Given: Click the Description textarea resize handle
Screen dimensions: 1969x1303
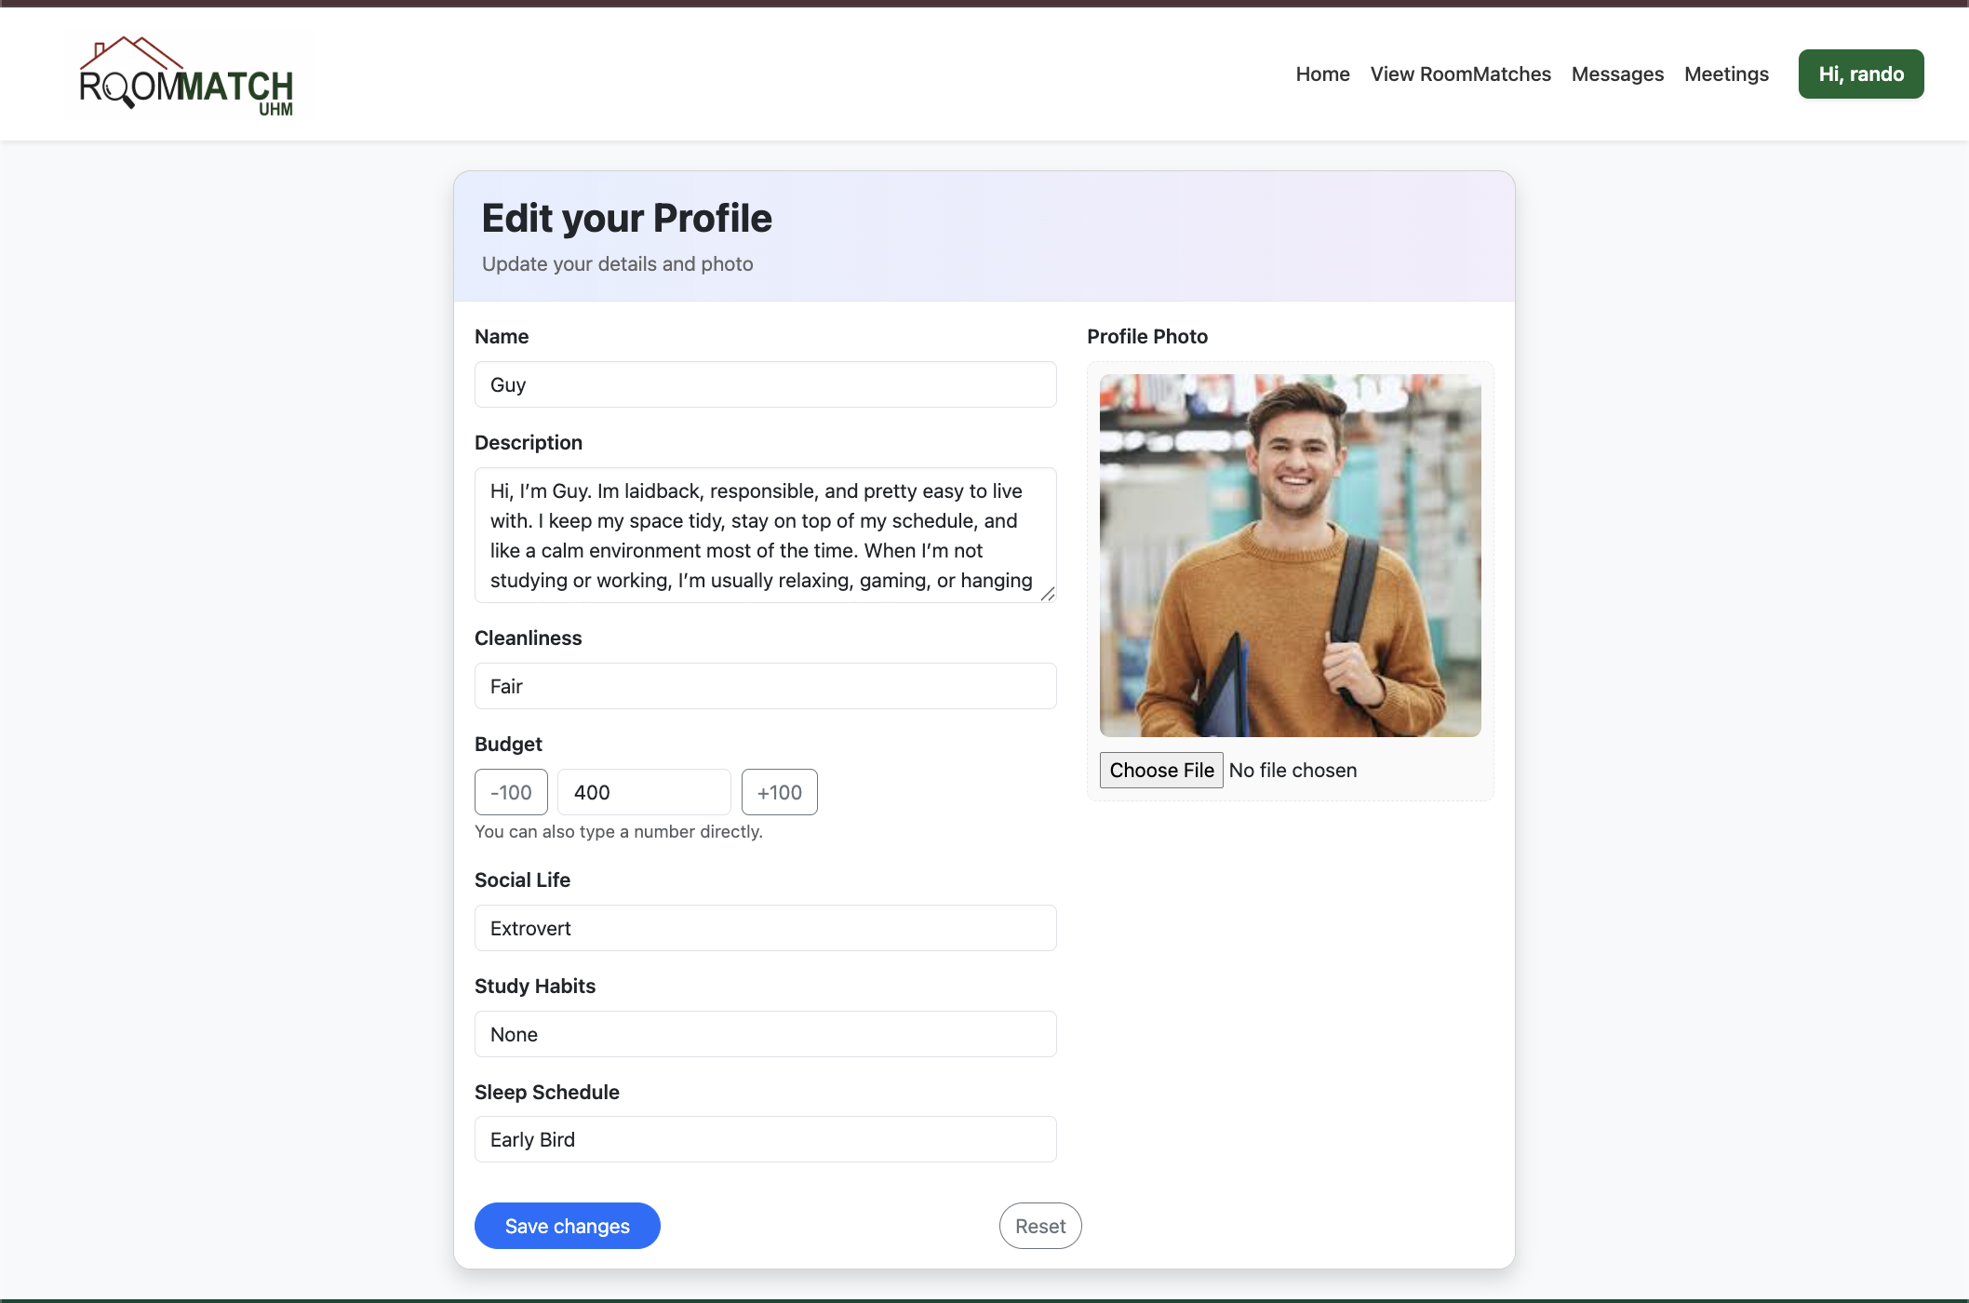Looking at the screenshot, I should click(x=1048, y=594).
